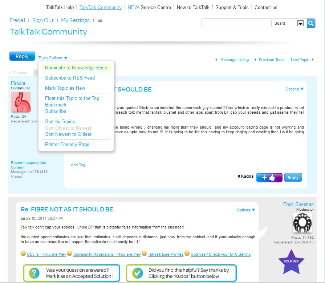Select Nominate to Knowledge Base

pyautogui.click(x=76, y=68)
